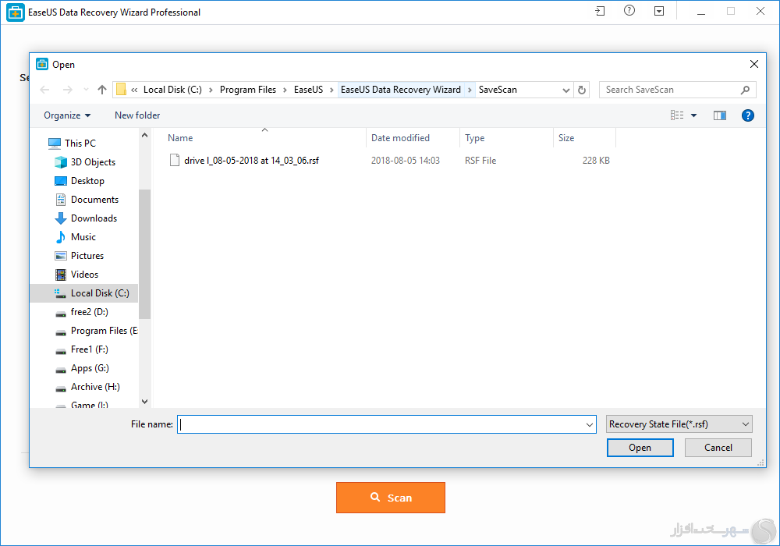Click the search magnifier icon in Search SaveScan
The image size is (780, 546).
click(x=745, y=90)
